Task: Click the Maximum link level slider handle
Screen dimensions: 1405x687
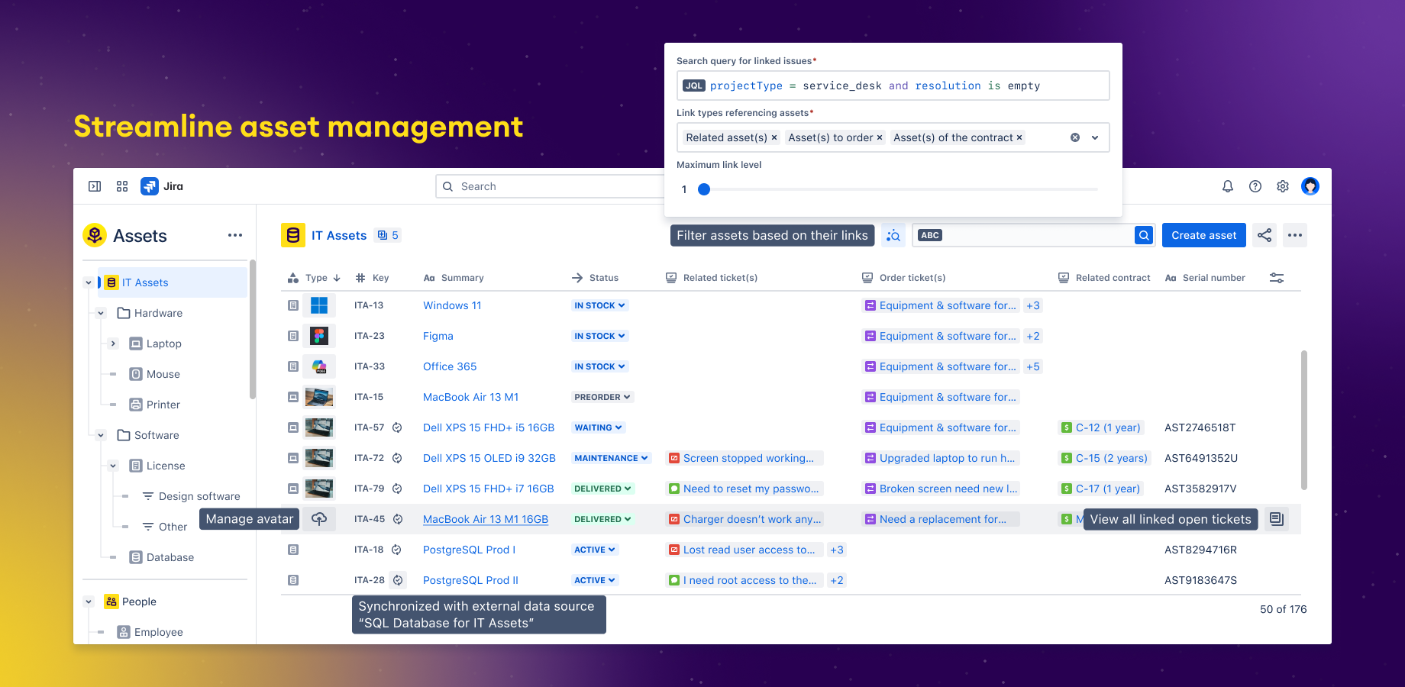Action: point(704,189)
